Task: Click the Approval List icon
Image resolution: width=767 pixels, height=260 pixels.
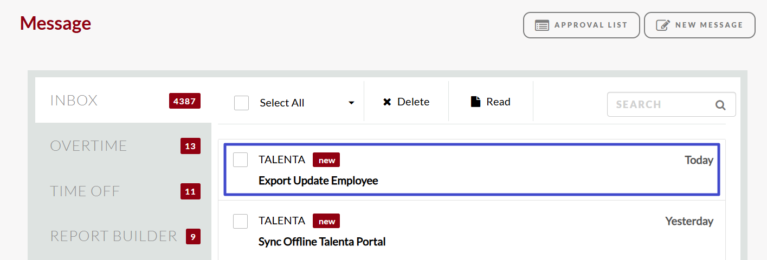Action: point(542,25)
